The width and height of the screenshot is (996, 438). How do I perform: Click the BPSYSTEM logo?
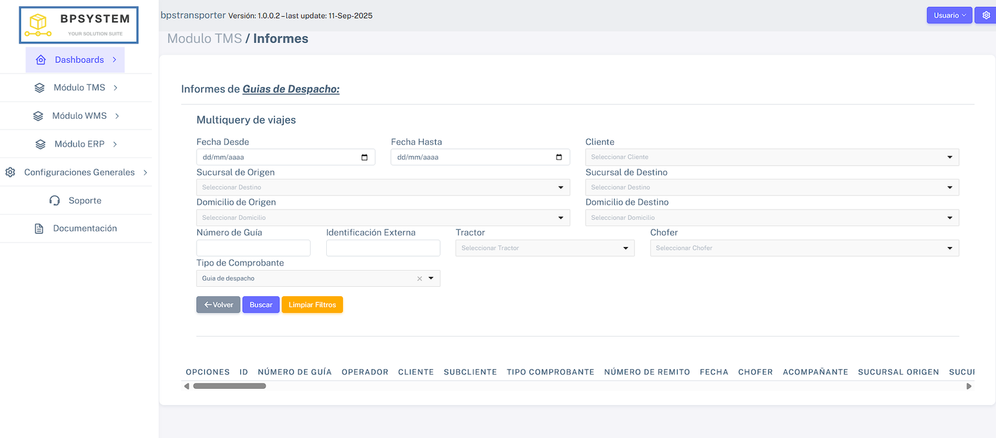click(78, 25)
